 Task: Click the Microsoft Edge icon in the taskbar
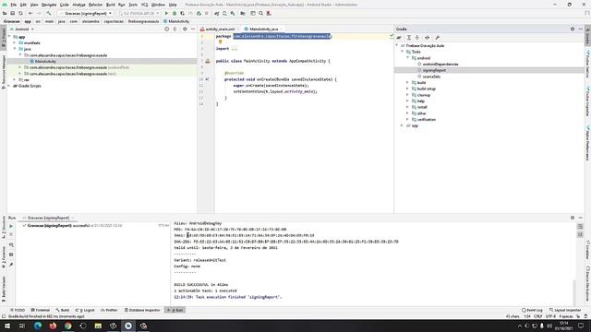pos(38,326)
